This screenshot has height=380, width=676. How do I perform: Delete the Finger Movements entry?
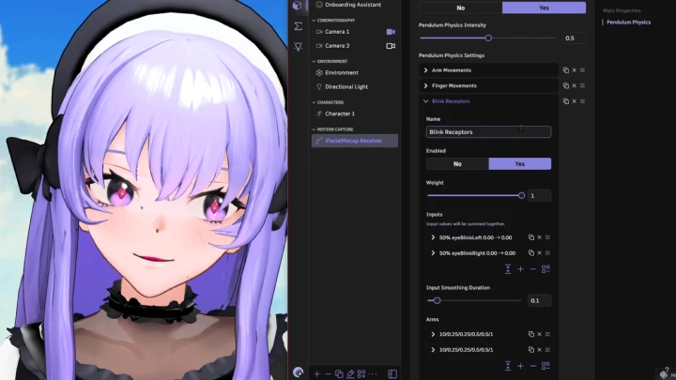(575, 85)
